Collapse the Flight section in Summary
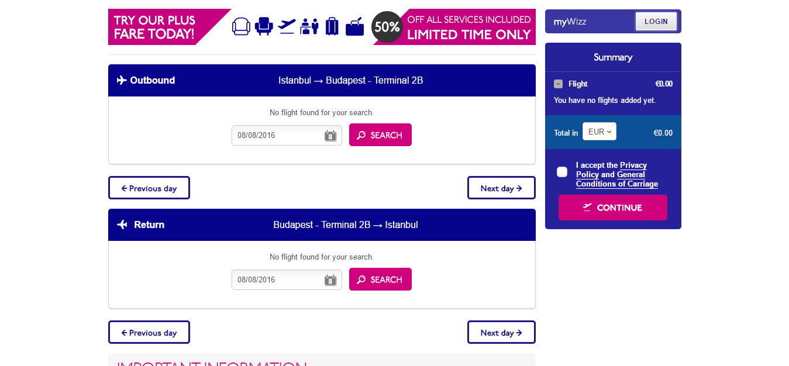This screenshot has height=366, width=789. [x=558, y=84]
